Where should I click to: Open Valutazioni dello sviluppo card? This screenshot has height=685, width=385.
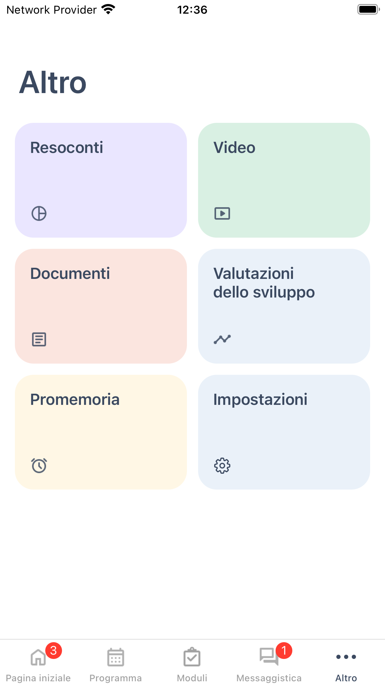284,306
